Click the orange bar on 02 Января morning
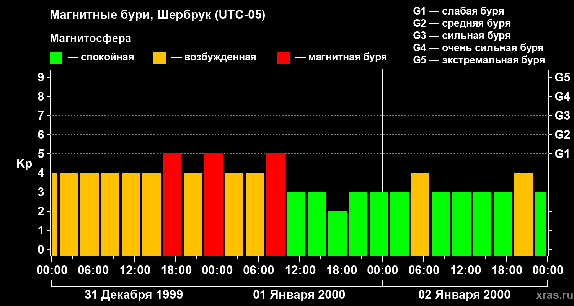574x306 pixels. [x=420, y=214]
